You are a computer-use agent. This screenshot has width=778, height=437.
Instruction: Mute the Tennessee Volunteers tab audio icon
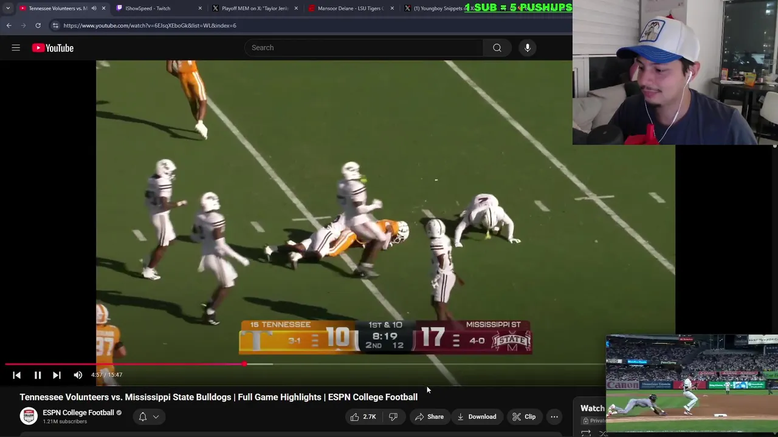(94, 8)
